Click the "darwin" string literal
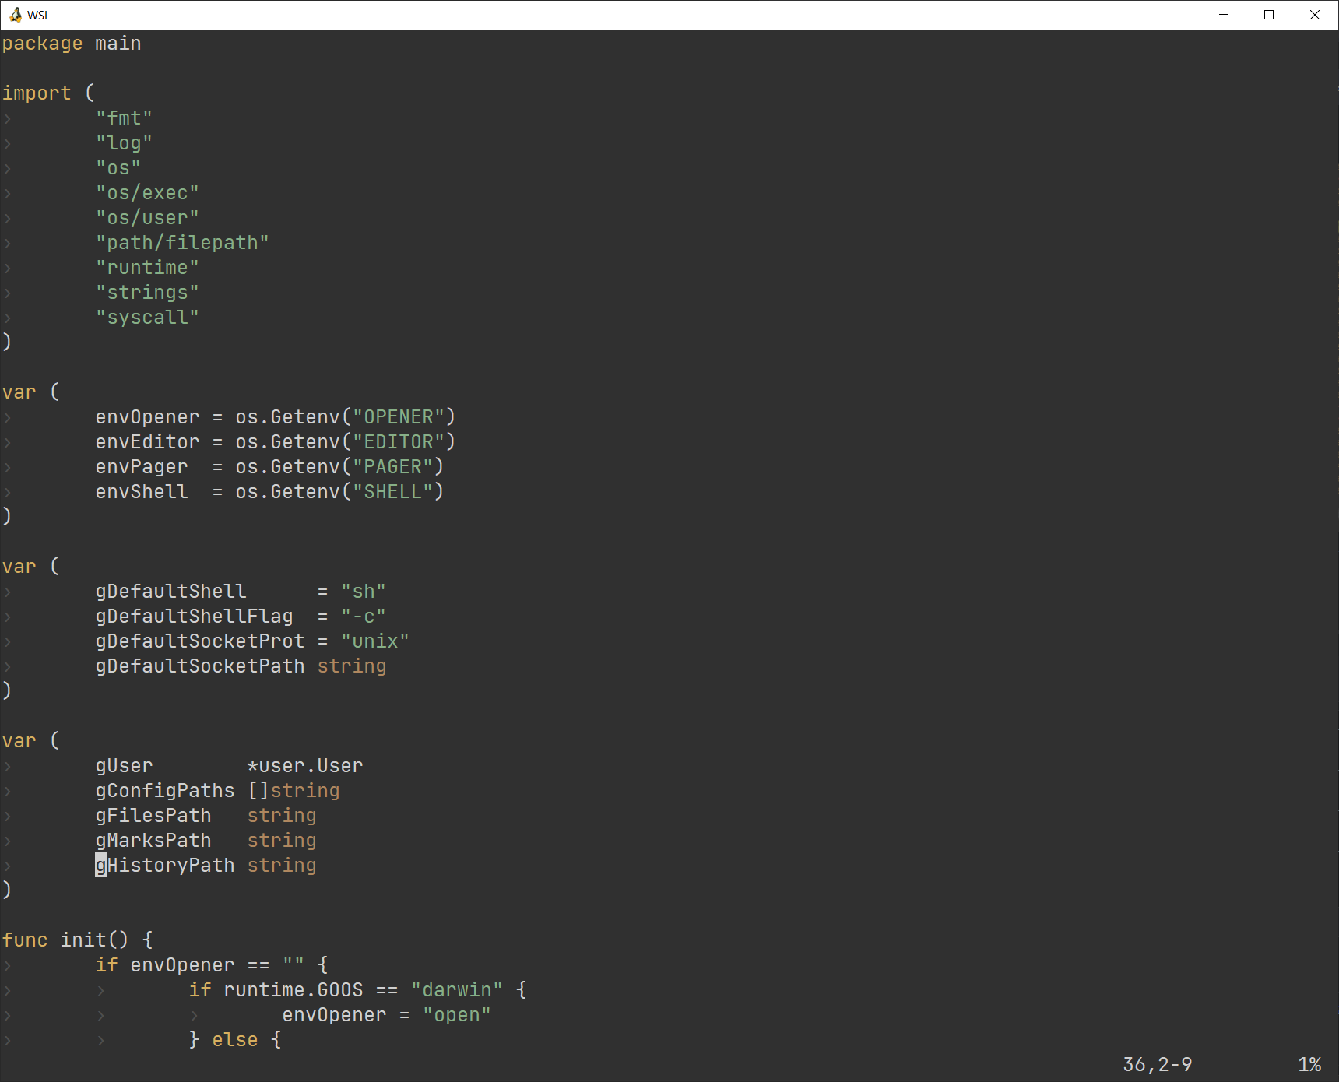Screen dimensions: 1339x1082 pos(457,990)
